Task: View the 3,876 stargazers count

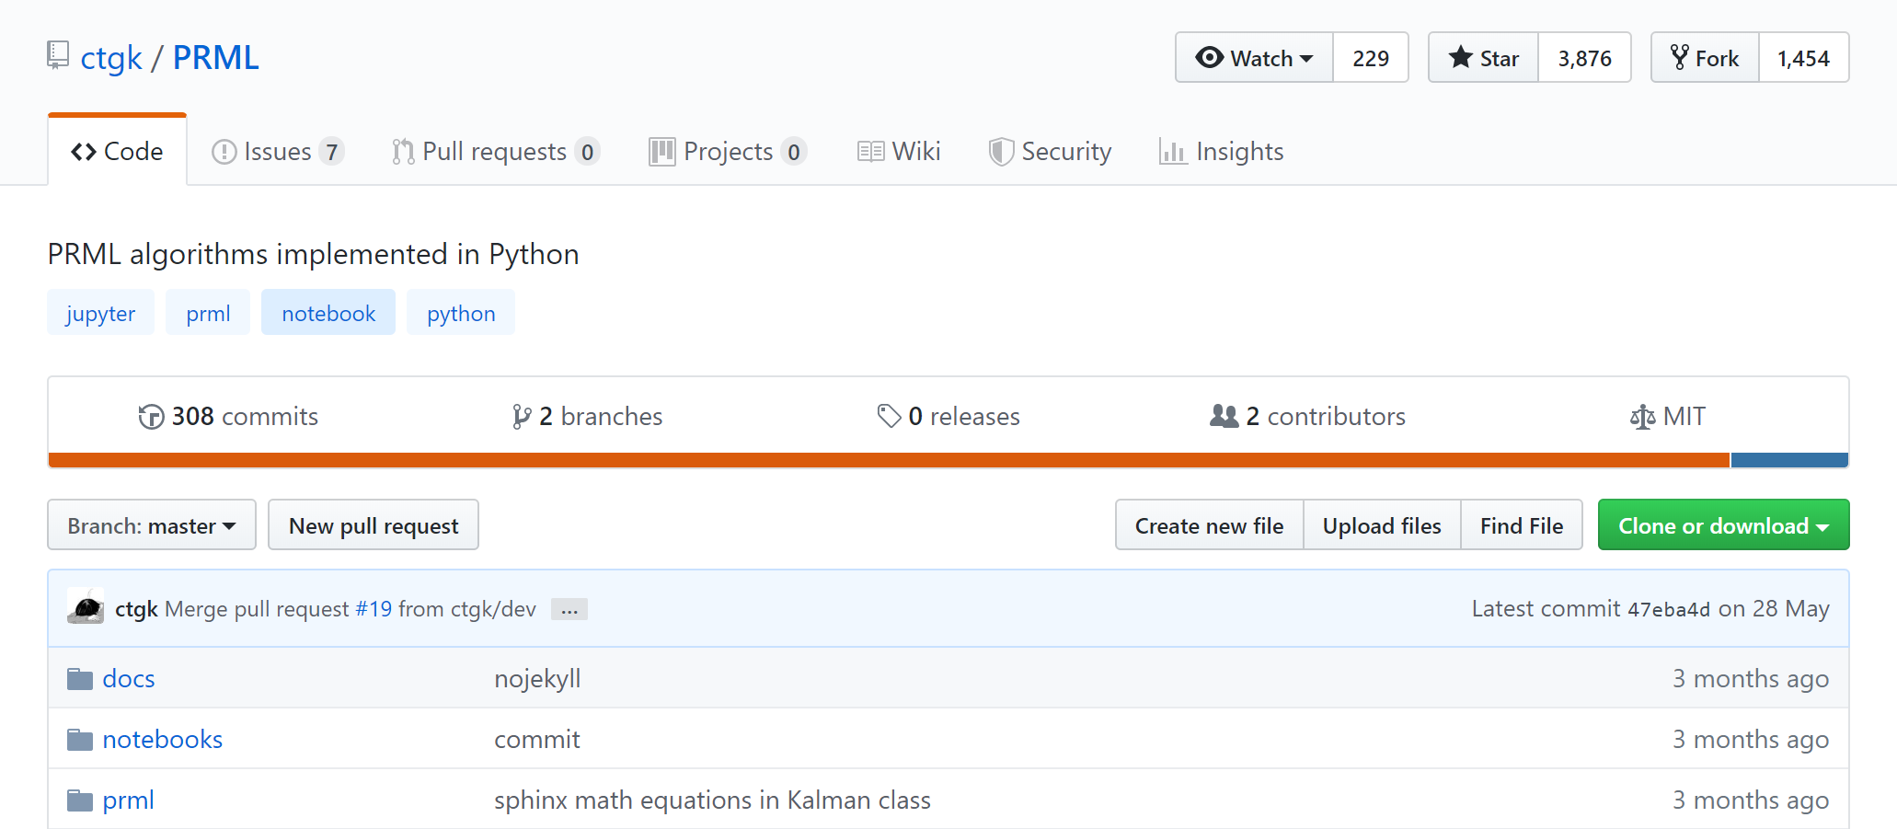Action: click(1584, 58)
